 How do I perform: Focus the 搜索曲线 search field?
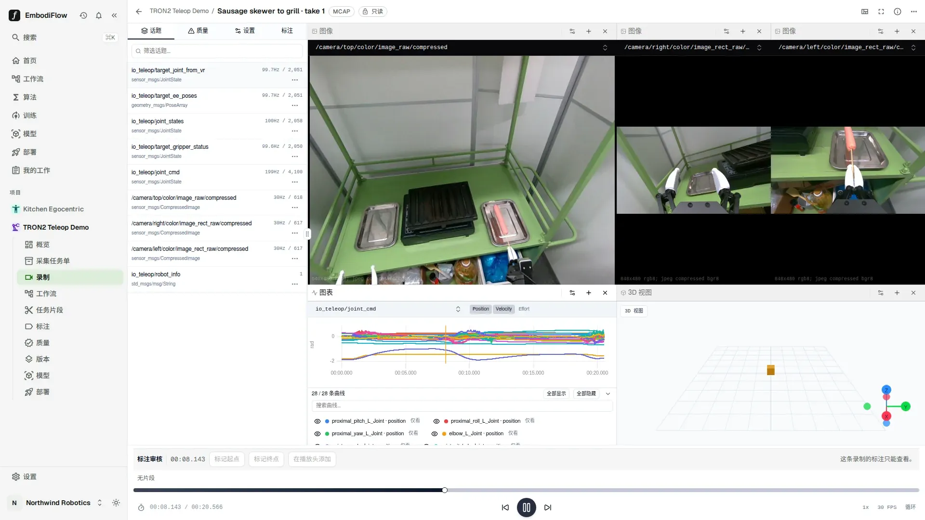click(462, 406)
